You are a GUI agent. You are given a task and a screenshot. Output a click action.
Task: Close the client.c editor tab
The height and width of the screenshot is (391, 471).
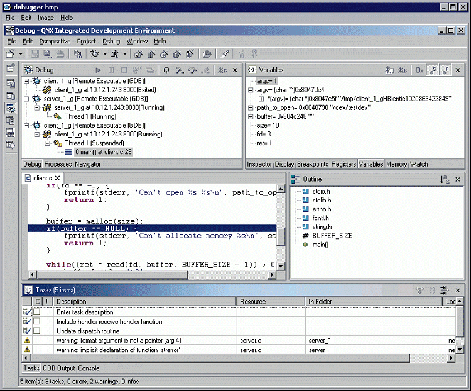pos(57,178)
